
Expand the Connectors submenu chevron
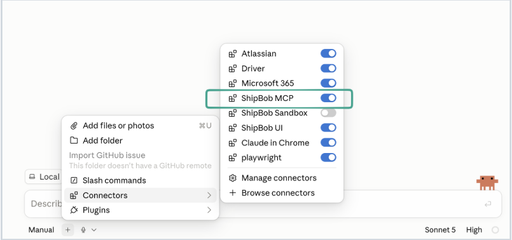[209, 196]
